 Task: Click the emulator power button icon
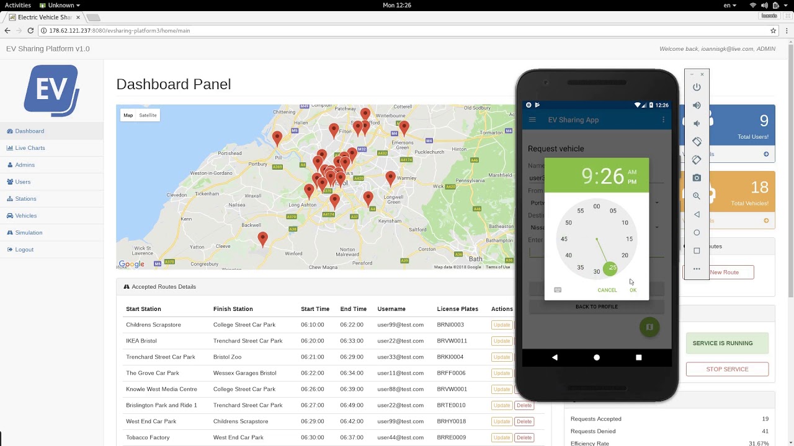[697, 87]
